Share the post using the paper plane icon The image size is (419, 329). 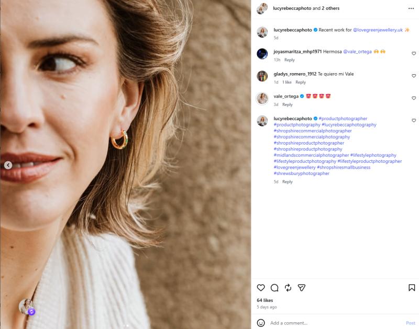302,288
